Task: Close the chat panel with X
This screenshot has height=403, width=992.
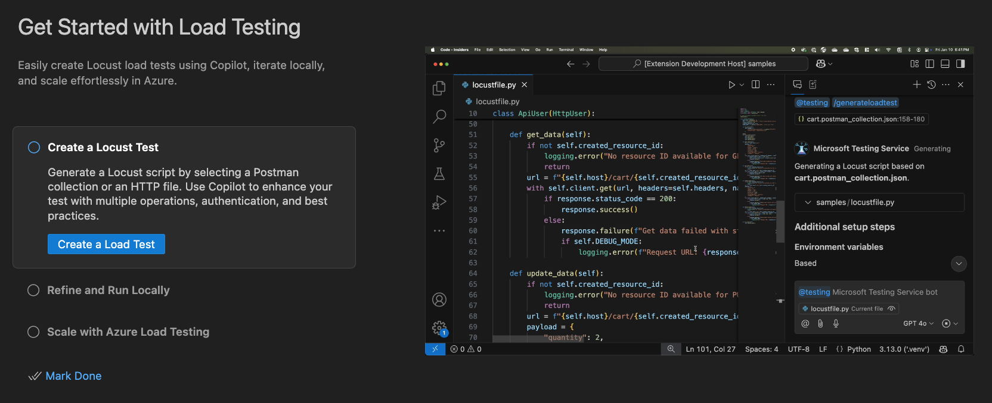Action: point(960,85)
